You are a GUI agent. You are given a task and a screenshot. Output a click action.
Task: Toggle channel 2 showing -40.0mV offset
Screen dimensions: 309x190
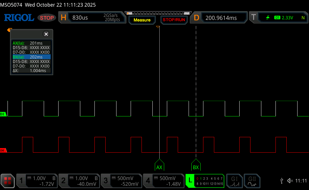[x=79, y=181]
